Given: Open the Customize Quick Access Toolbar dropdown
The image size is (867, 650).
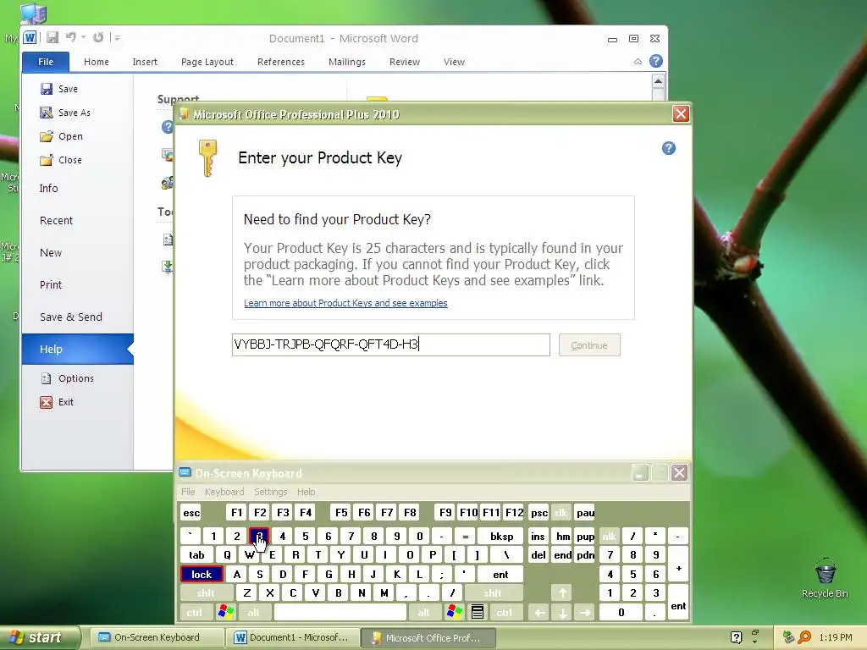Looking at the screenshot, I should [117, 37].
